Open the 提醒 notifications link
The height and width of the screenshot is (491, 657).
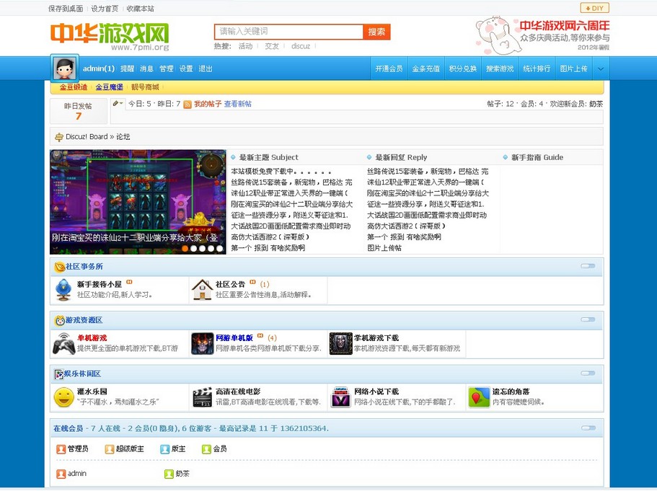(127, 68)
